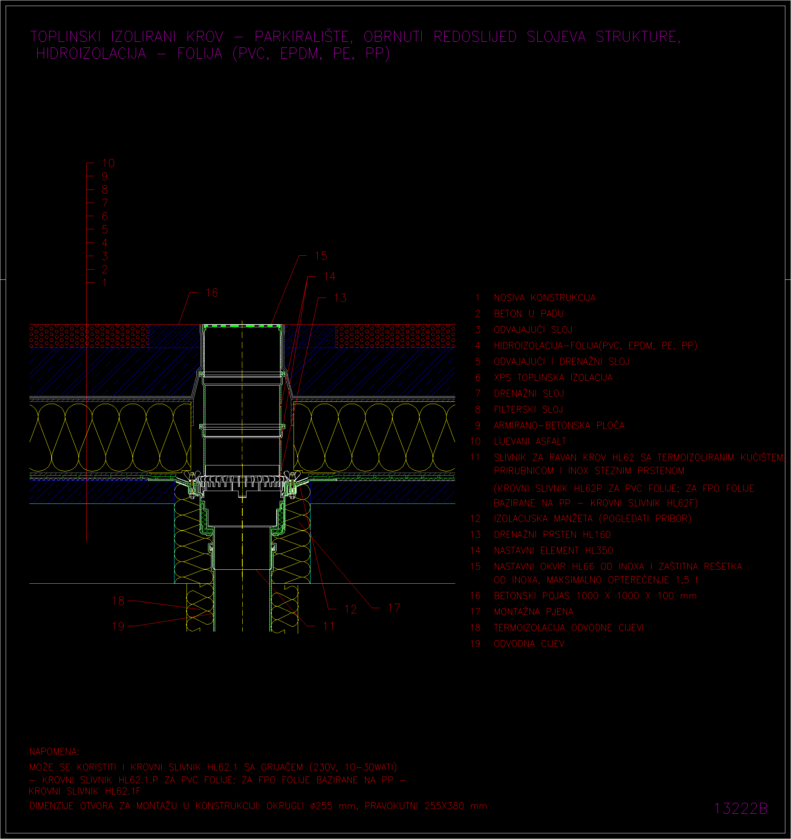Click legend line "NASTAVNI OKVIR HL66 OD INOXA I ZAŠTITNA REŠETKA"
Viewport: 791px width, 839px height.
coord(618,567)
